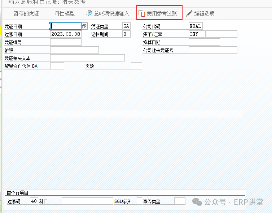Open 科目模型 from the toolbar
This screenshot has height=213, width=272.
pyautogui.click(x=65, y=13)
